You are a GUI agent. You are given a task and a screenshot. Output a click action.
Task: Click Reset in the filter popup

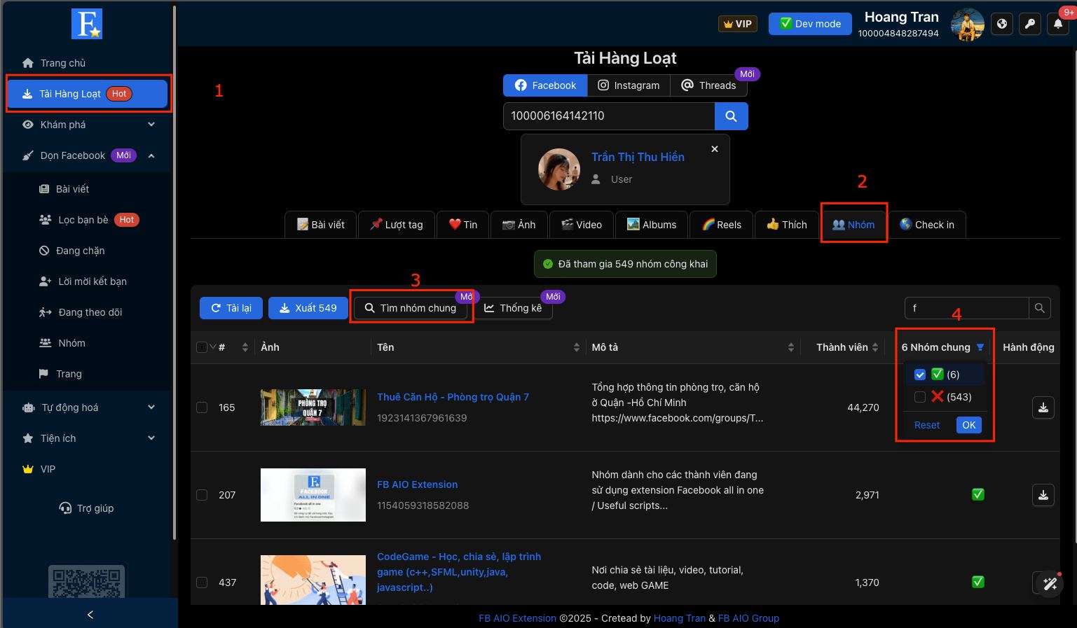tap(927, 425)
